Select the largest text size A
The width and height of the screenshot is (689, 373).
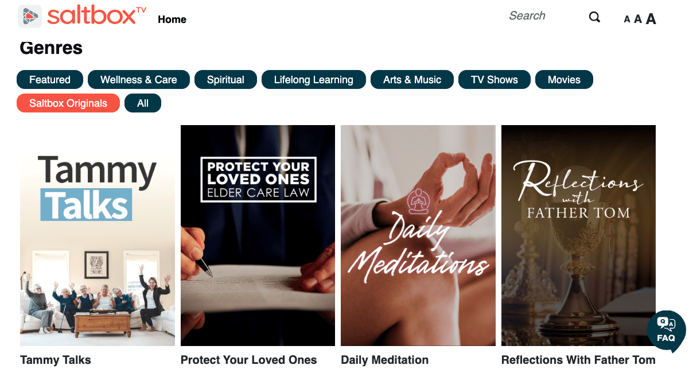click(x=651, y=19)
